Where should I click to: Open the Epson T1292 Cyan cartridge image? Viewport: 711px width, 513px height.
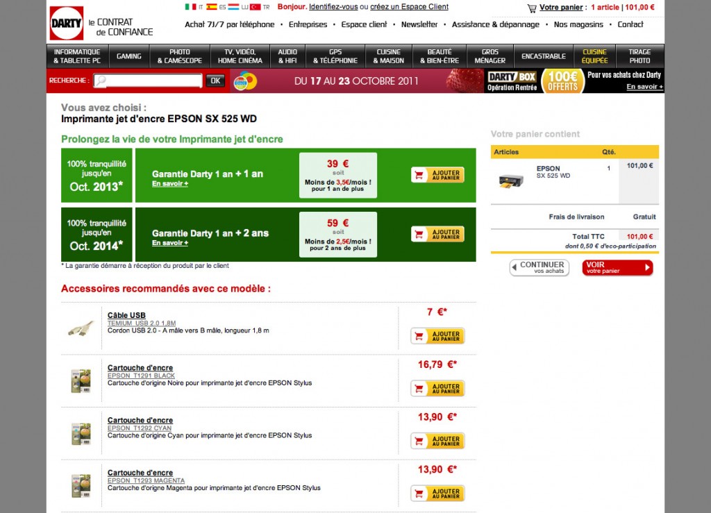coord(81,433)
